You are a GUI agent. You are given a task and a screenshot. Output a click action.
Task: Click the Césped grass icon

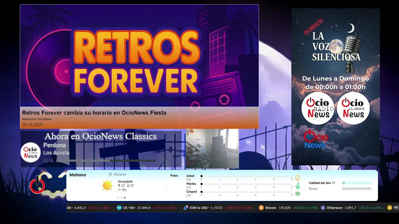coord(298,194)
